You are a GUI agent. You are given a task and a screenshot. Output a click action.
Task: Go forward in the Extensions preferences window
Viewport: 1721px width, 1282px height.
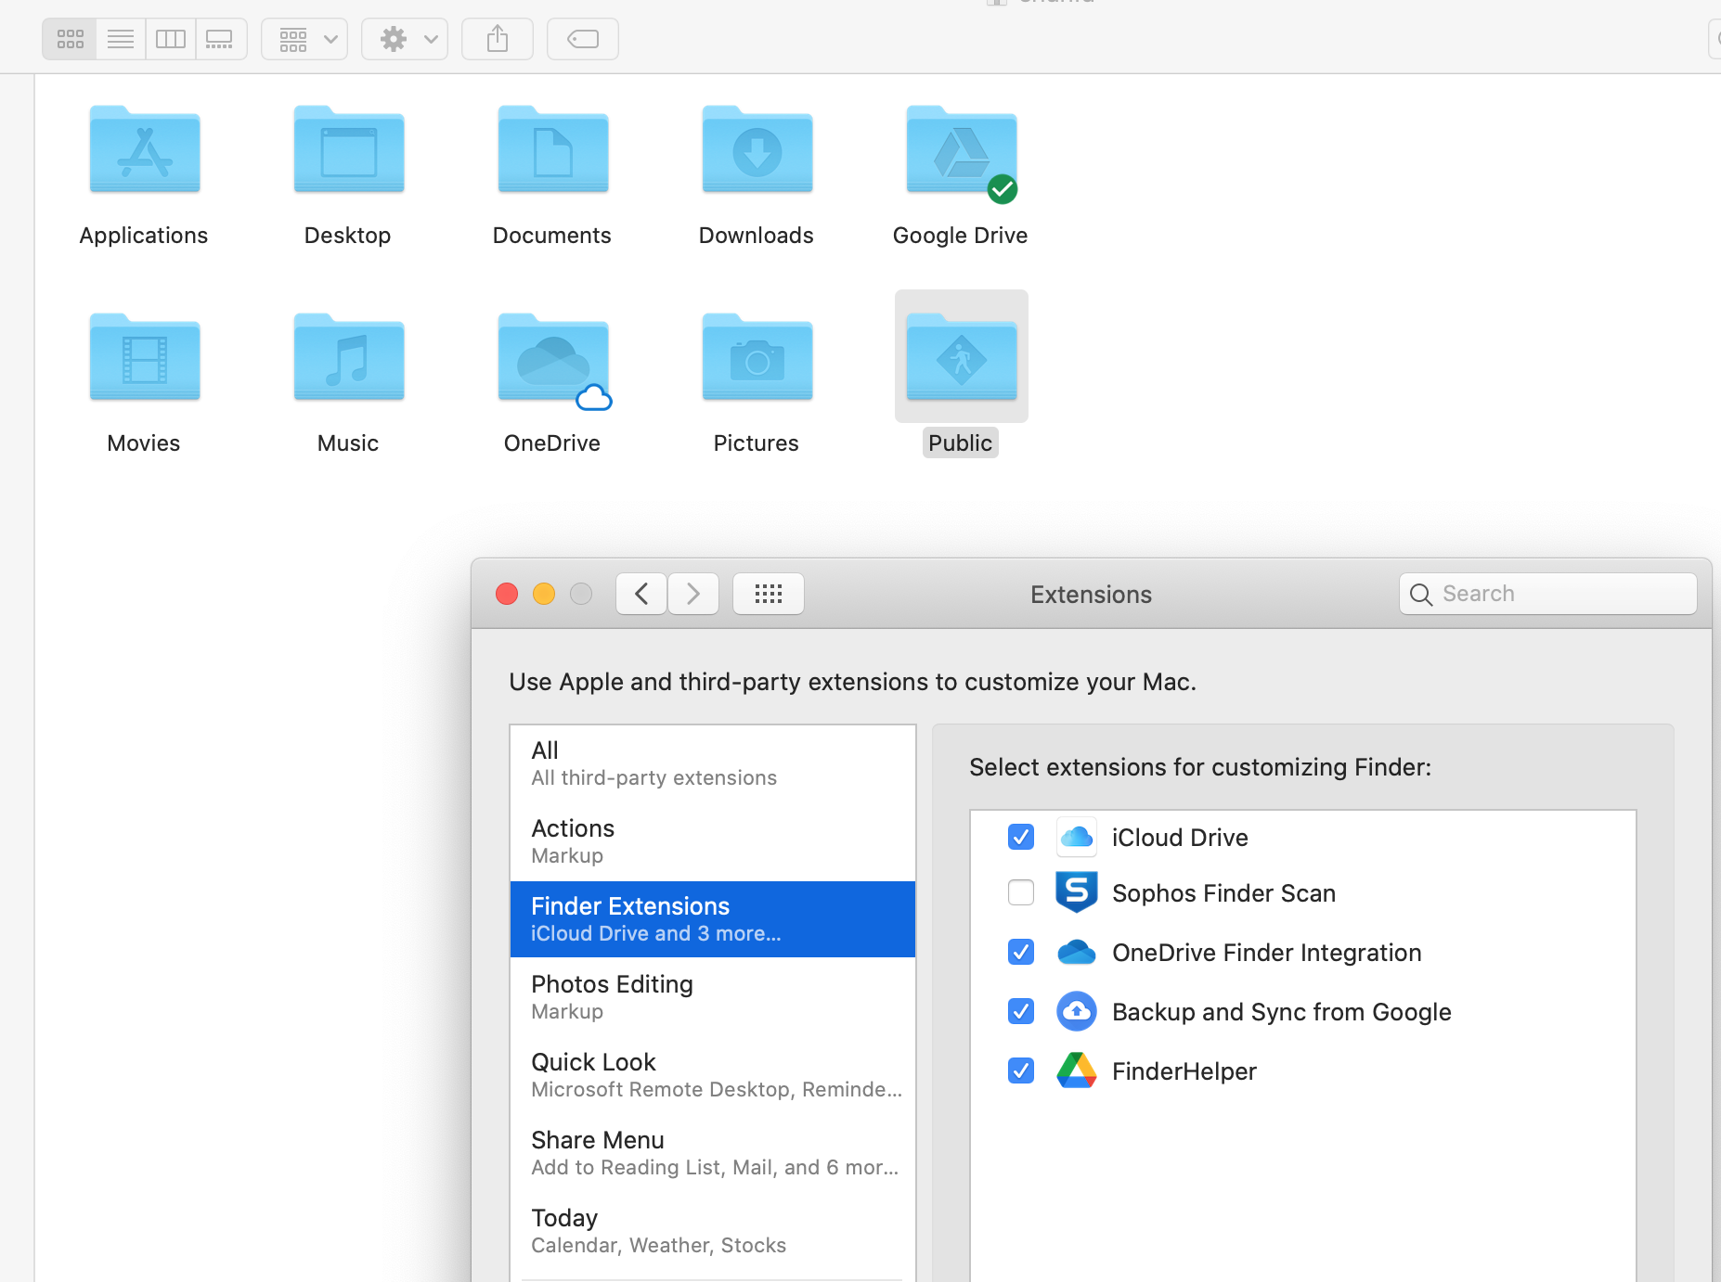pos(693,594)
